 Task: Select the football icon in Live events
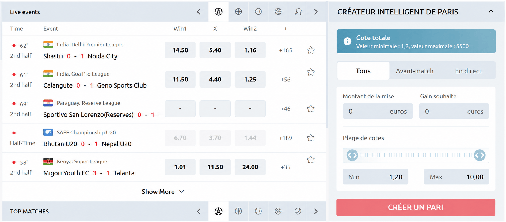218,12
